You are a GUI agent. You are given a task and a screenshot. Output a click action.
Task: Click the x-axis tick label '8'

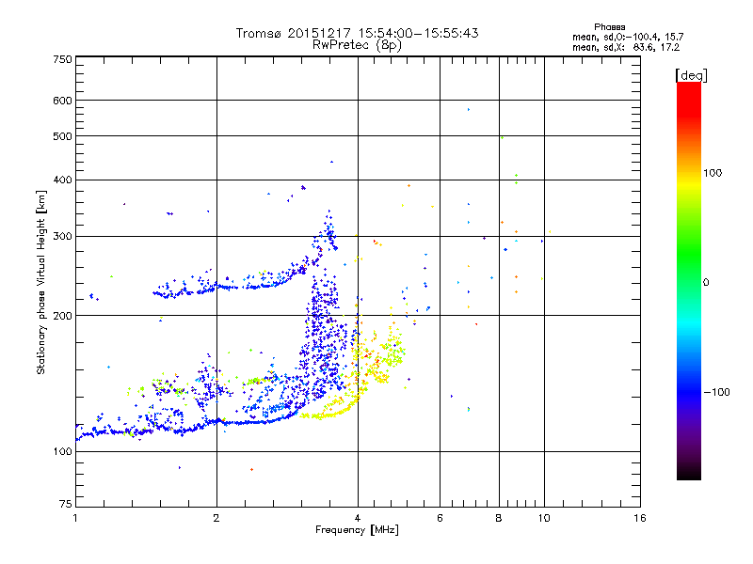(499, 518)
